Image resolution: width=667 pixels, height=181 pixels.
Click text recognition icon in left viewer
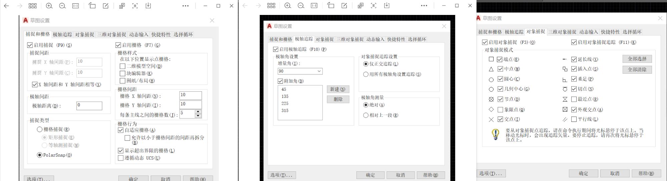(135, 6)
